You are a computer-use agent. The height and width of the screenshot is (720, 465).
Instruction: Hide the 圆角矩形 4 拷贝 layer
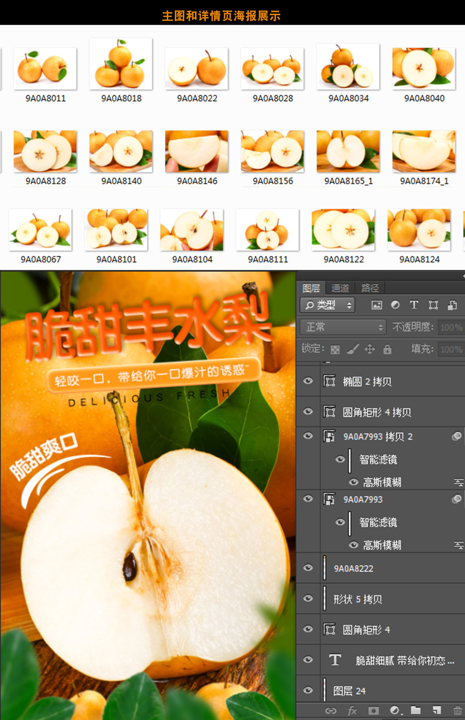pyautogui.click(x=308, y=412)
